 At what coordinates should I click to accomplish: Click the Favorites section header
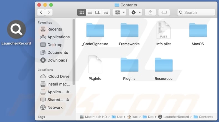[x=45, y=23]
